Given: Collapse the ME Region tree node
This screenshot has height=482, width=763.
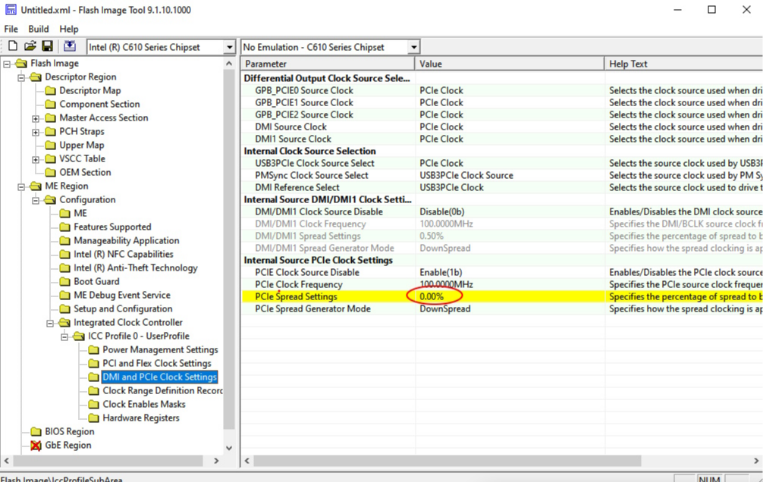Looking at the screenshot, I should click(x=21, y=186).
